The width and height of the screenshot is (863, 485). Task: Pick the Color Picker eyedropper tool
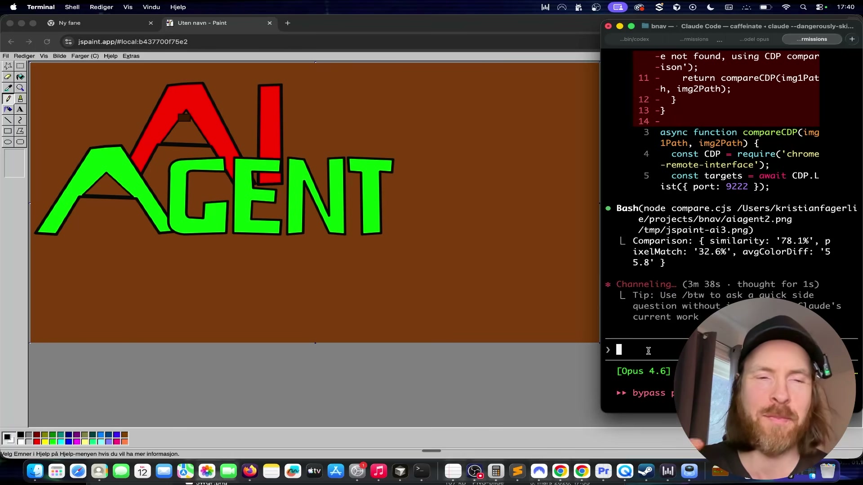tap(8, 88)
